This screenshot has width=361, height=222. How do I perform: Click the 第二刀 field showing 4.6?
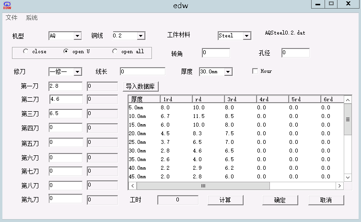(66, 99)
